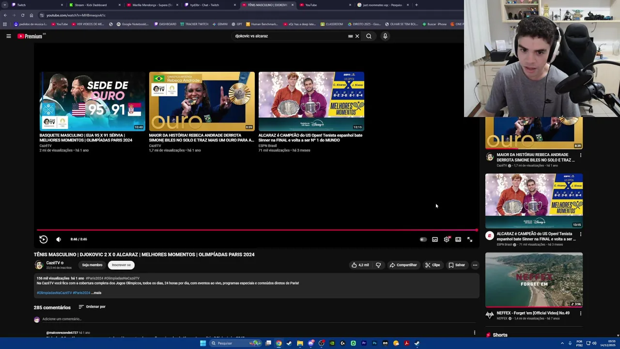The image size is (620, 349).
Task: Dislike the video with thumbs-down
Action: point(378,265)
